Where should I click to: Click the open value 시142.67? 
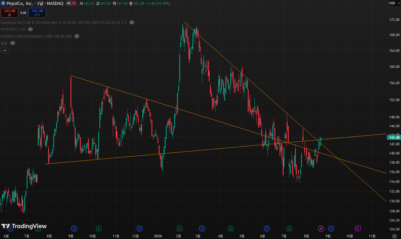(x=87, y=3)
